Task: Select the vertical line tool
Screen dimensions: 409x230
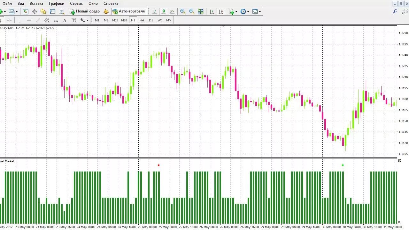Action: pos(20,20)
